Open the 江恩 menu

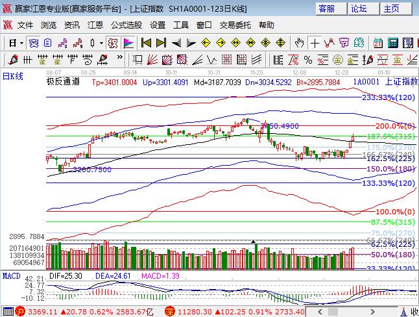95,25
